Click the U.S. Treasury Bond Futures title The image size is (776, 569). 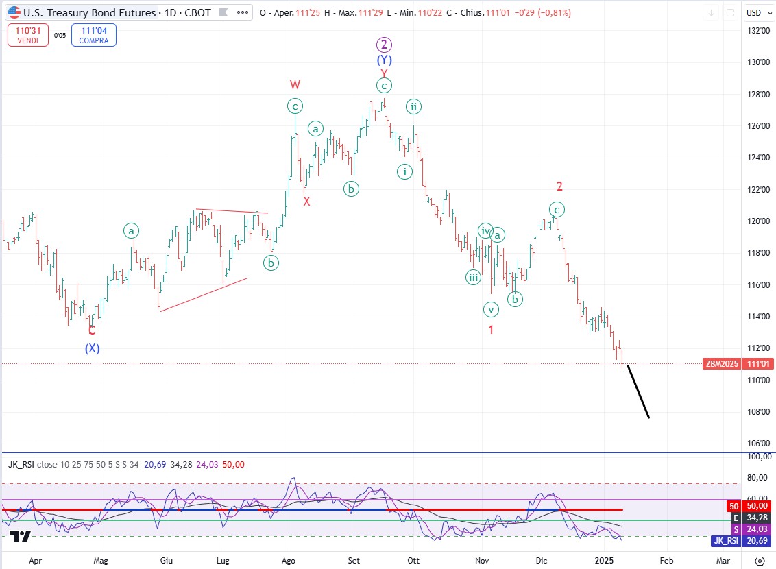(x=90, y=12)
